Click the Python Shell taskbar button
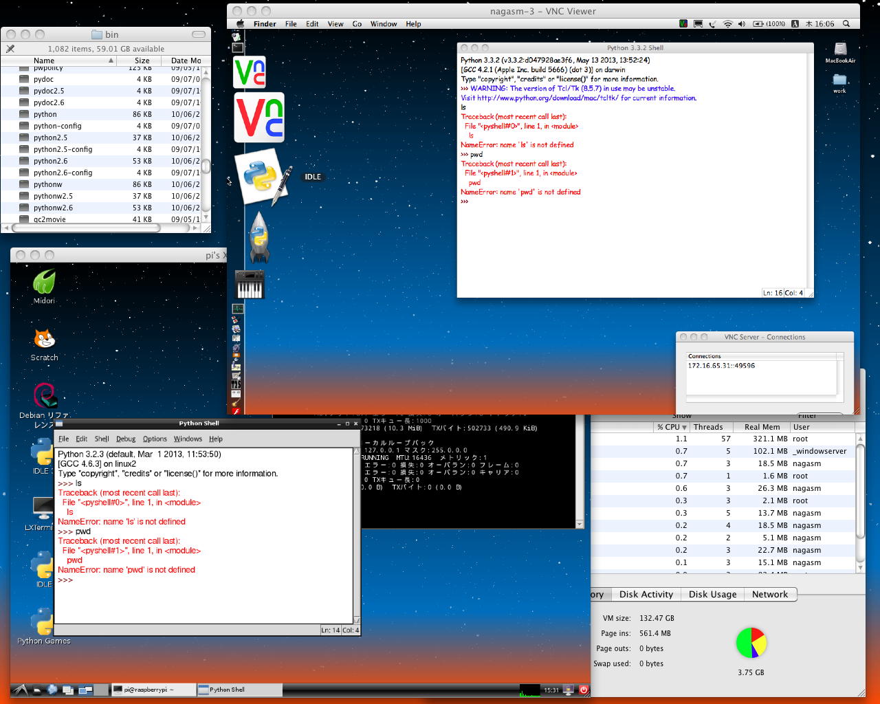 [x=239, y=690]
